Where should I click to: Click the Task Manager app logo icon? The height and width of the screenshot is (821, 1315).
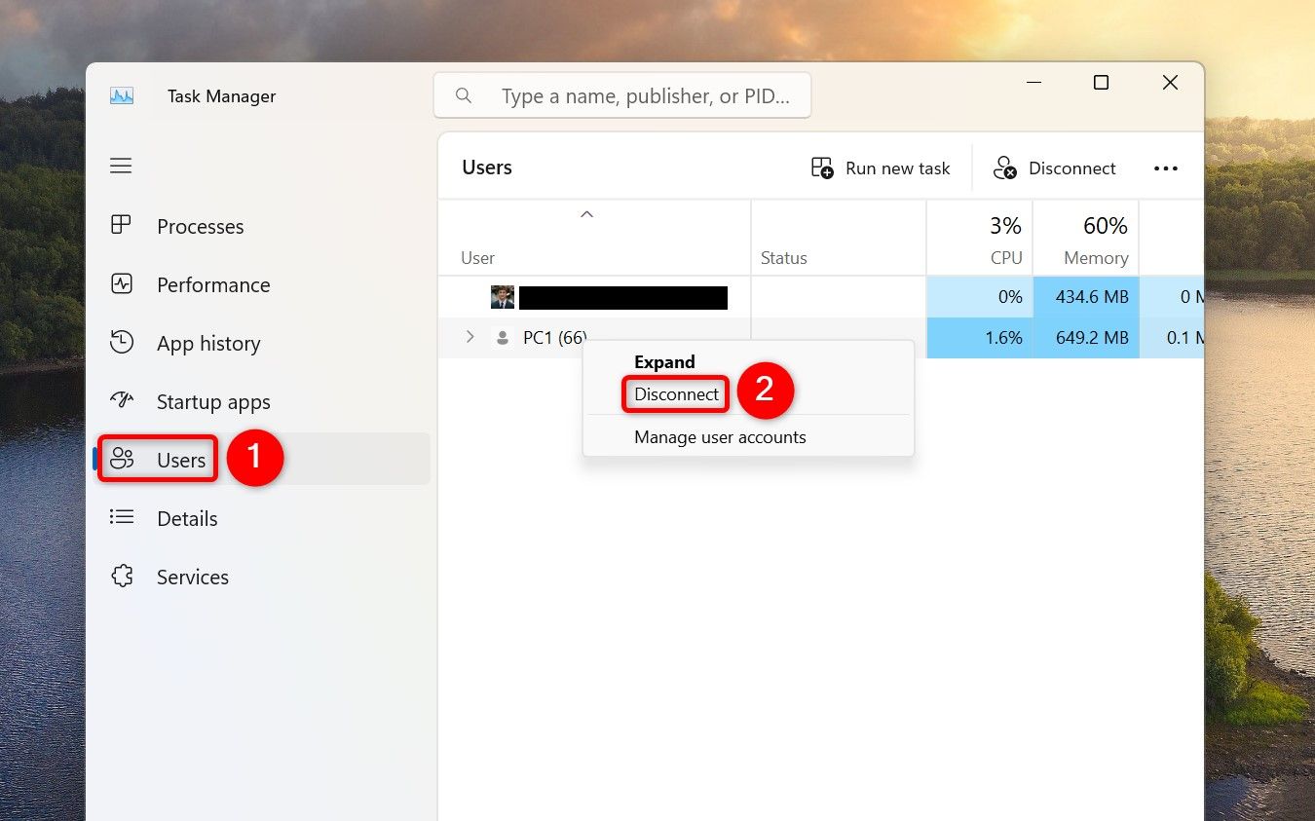pos(122,95)
